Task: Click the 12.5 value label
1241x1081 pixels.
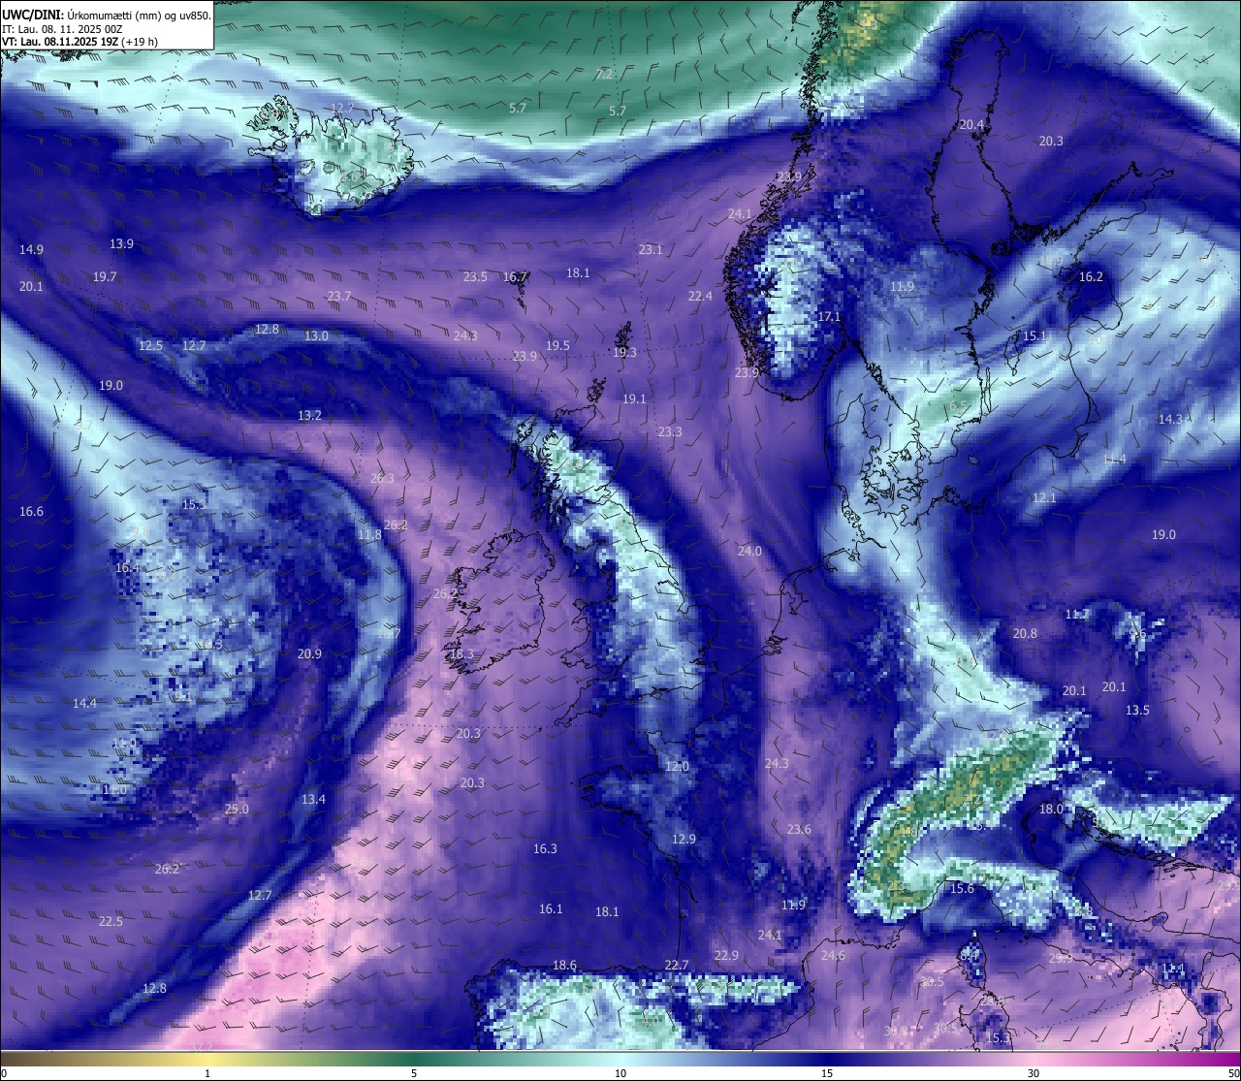Action: pyautogui.click(x=150, y=345)
